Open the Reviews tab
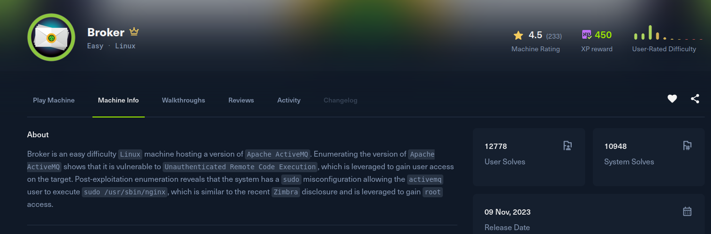This screenshot has height=234, width=711. point(241,100)
